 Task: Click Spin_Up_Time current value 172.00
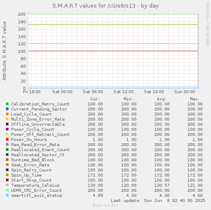pos(95,175)
